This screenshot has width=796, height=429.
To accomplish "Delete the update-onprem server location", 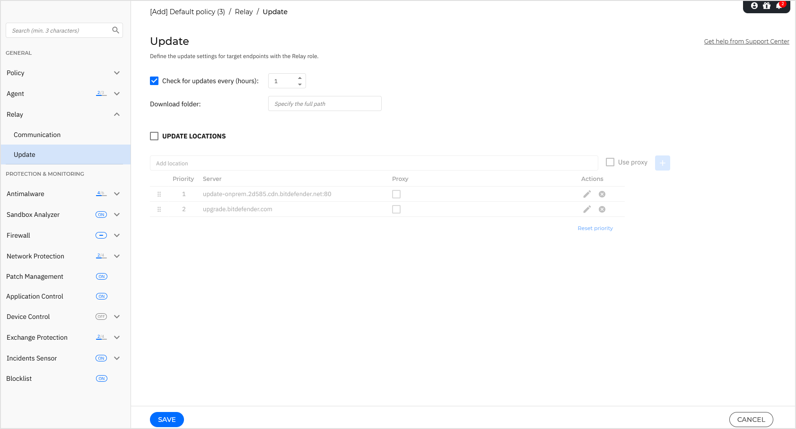I will [602, 194].
